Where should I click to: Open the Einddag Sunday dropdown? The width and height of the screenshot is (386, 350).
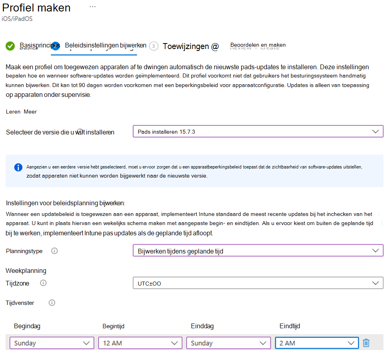(x=228, y=343)
